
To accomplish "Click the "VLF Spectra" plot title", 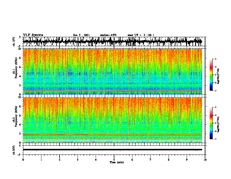I will (x=33, y=35).
